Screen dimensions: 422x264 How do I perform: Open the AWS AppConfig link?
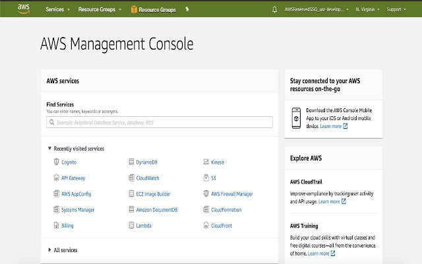pyautogui.click(x=76, y=194)
